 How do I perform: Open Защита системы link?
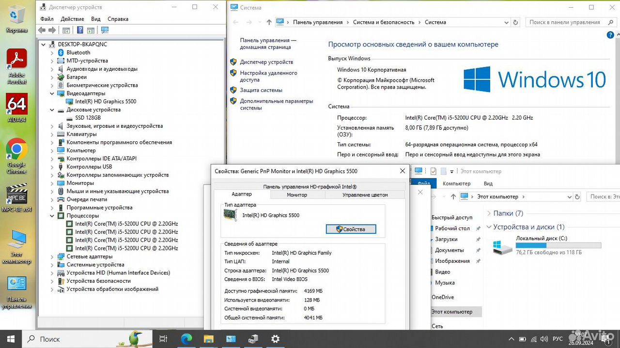point(261,90)
